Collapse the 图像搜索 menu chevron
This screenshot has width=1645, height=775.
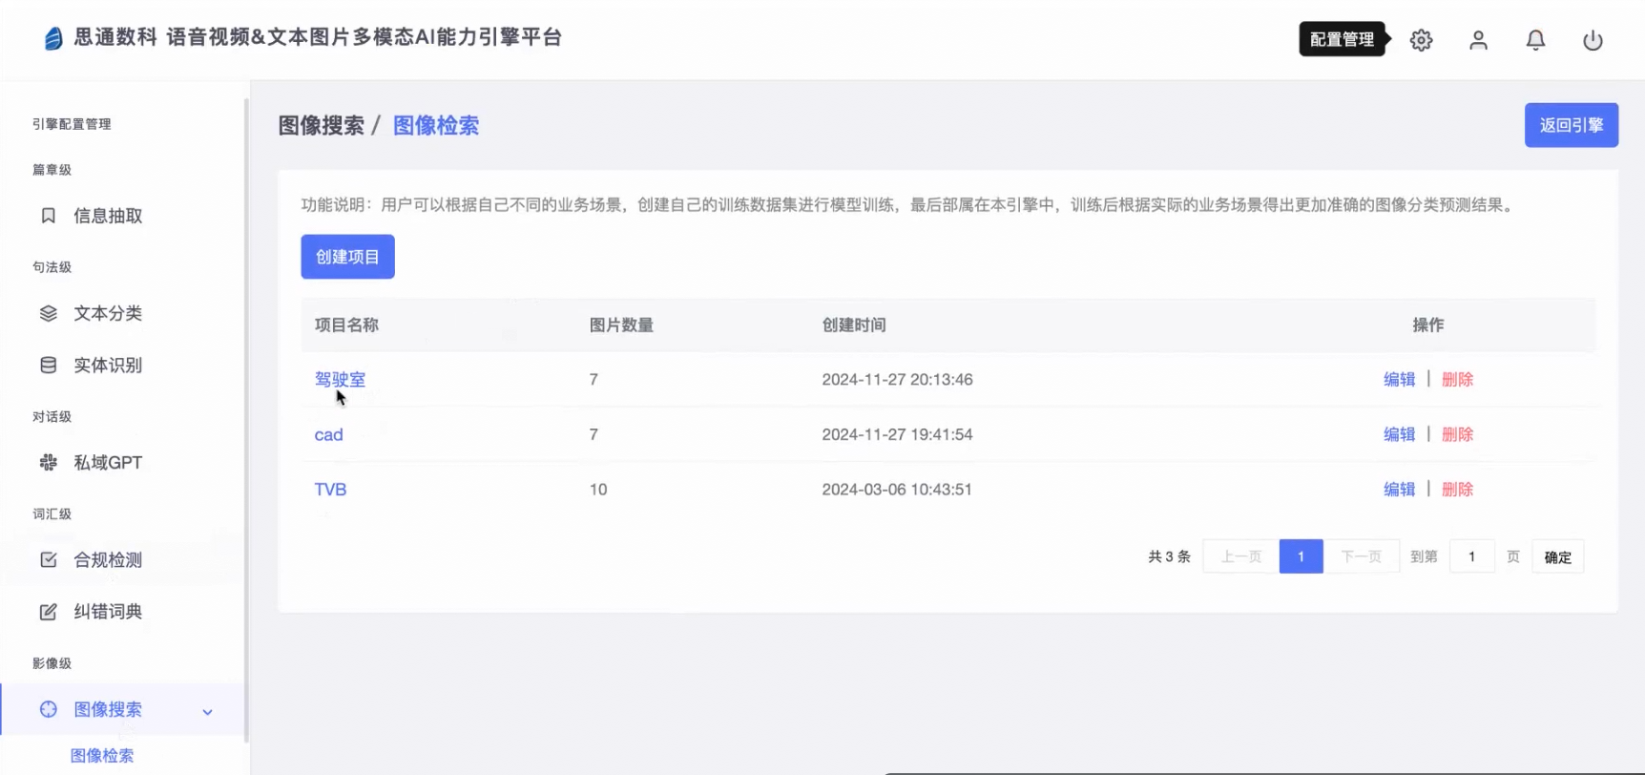pos(207,711)
